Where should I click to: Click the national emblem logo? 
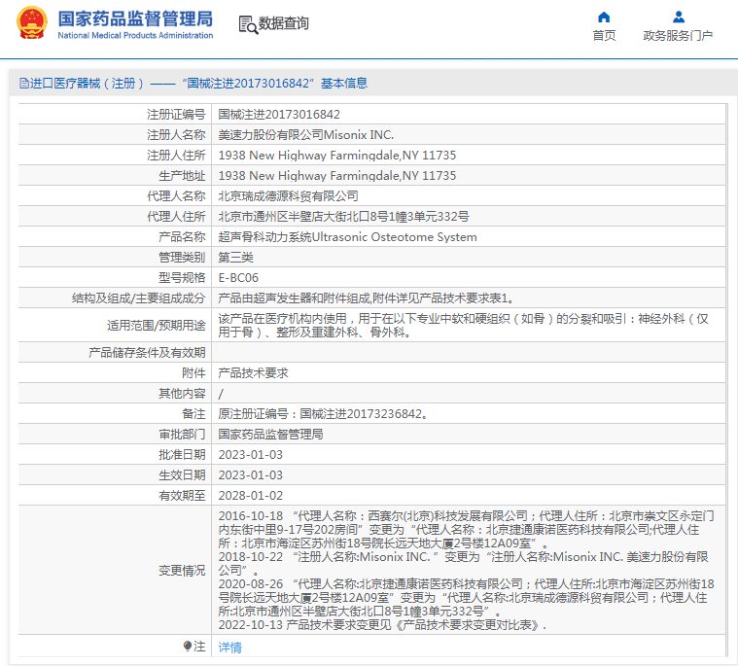pos(31,22)
